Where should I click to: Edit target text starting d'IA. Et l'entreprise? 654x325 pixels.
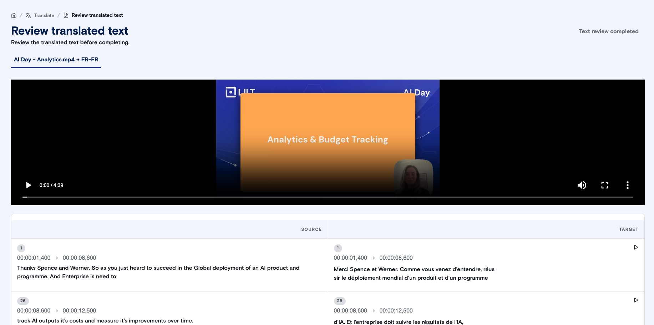click(x=399, y=322)
